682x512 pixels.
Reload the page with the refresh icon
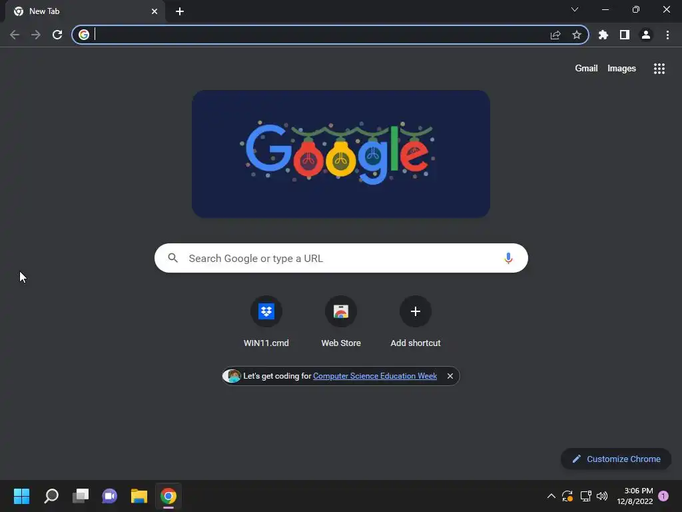coord(57,35)
